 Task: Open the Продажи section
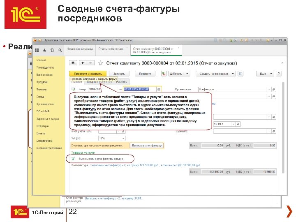pos(42,82)
